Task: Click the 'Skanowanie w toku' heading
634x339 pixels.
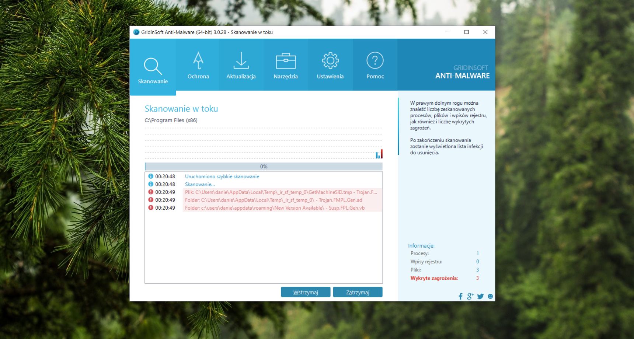Action: coord(181,109)
